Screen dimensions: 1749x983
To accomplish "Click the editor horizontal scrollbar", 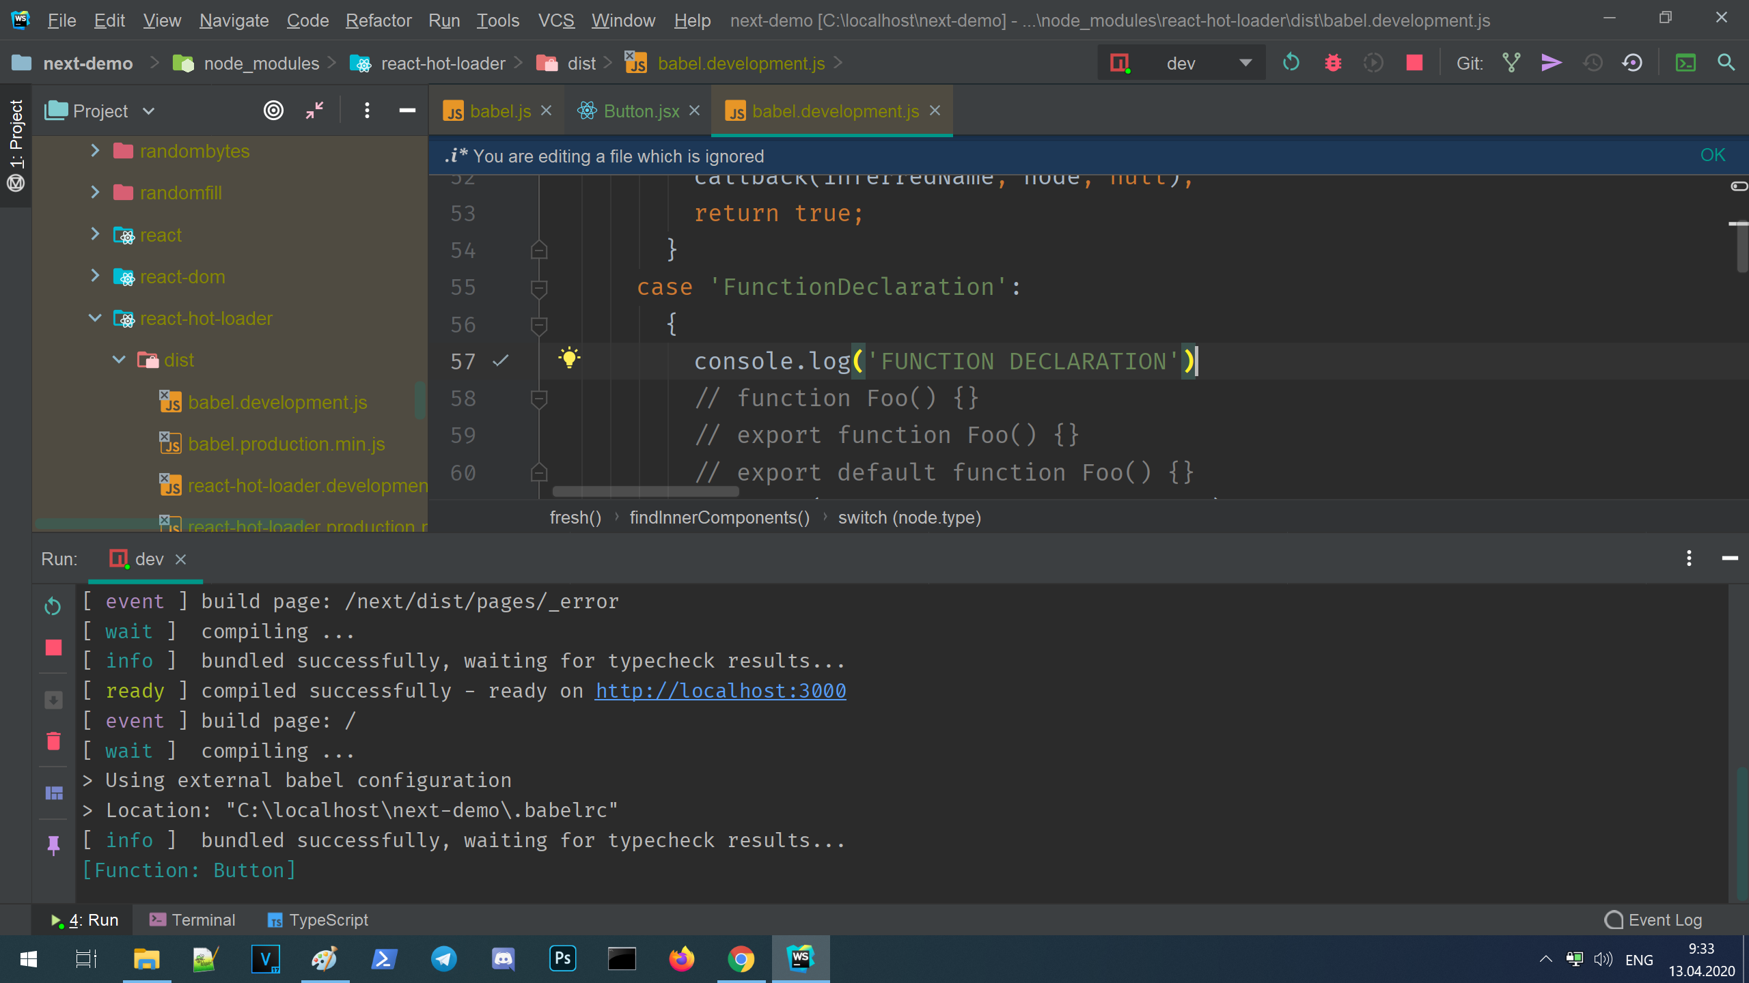I will pos(645,491).
